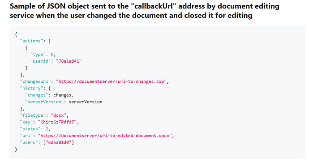Click the "history" key in the JSON

[x=31, y=88]
